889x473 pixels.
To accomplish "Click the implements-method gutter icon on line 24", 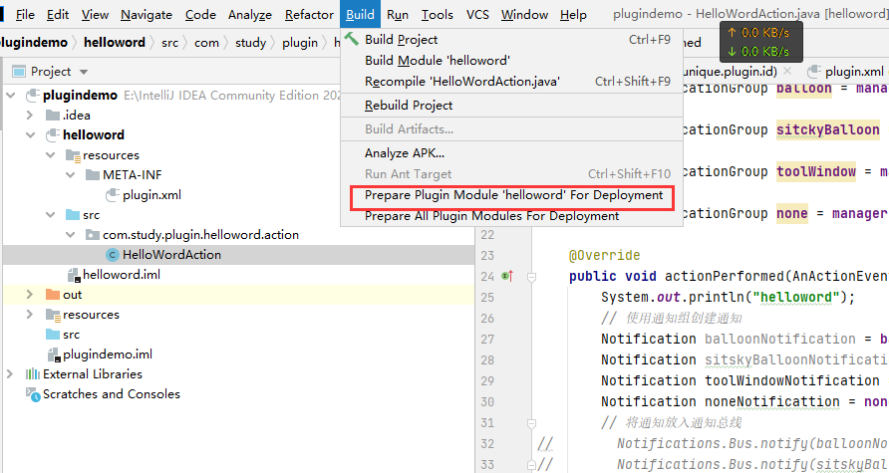I will point(507,277).
